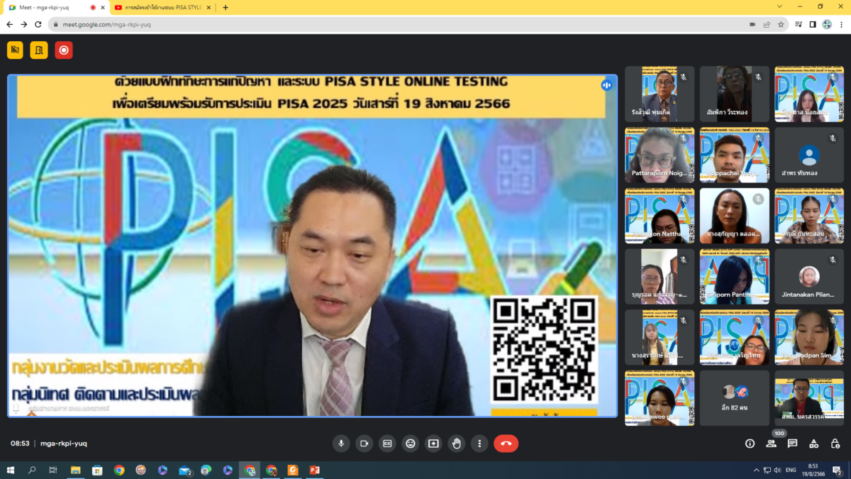Bookmark this page with the star icon
The image size is (851, 479).
click(x=781, y=24)
